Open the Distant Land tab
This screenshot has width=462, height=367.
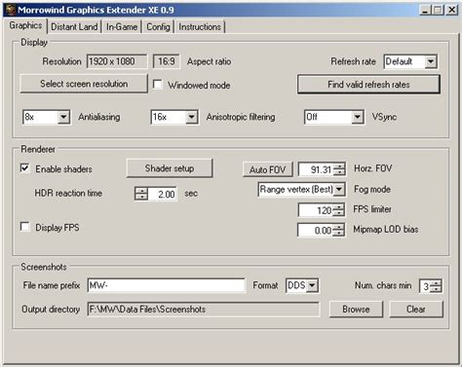(74, 27)
